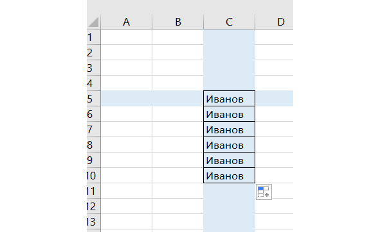This screenshot has height=232, width=380.
Task: Click cell C5 containing Иванов
Action: point(230,99)
